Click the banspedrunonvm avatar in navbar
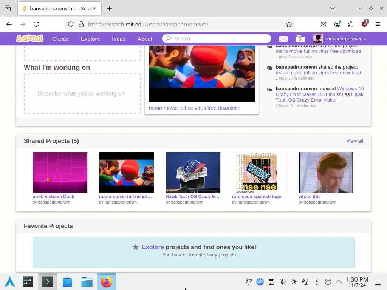Screen dimensions: 387x290 pos(317,39)
